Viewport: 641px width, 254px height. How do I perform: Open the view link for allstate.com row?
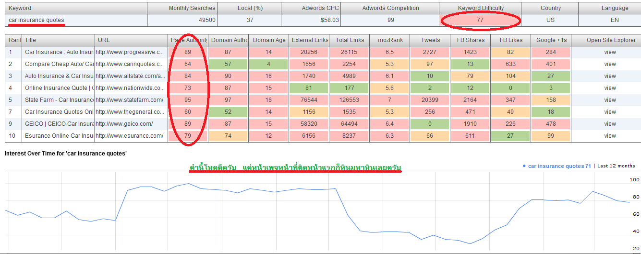[610, 76]
